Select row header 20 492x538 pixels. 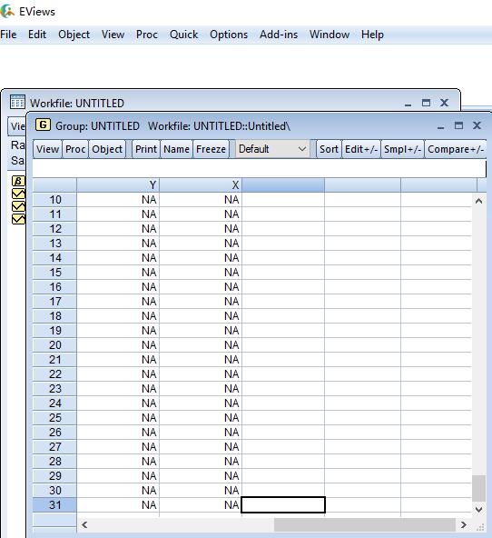[54, 345]
